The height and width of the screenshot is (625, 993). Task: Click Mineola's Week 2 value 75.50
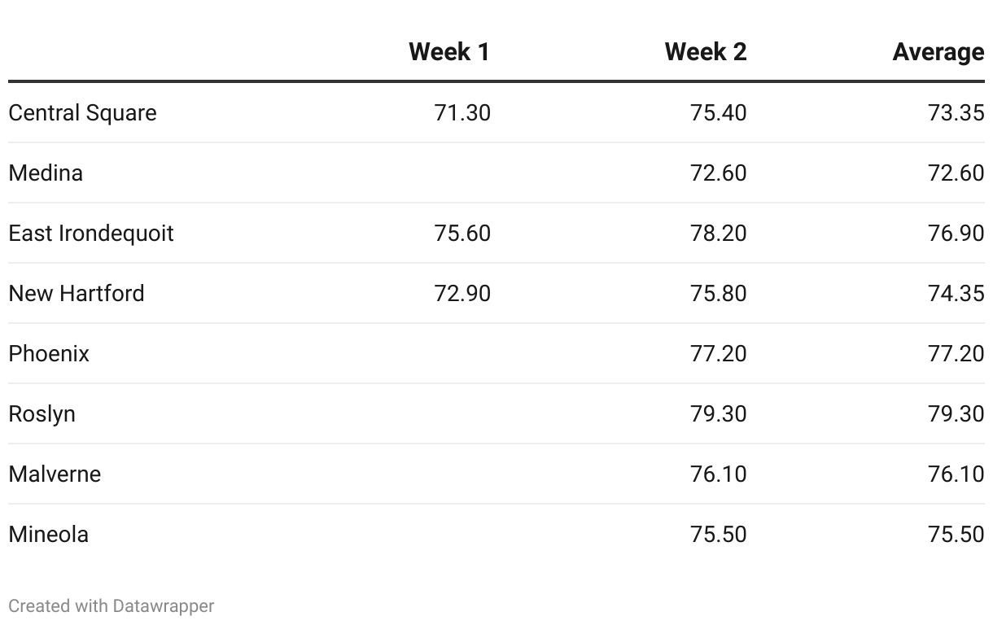[718, 534]
